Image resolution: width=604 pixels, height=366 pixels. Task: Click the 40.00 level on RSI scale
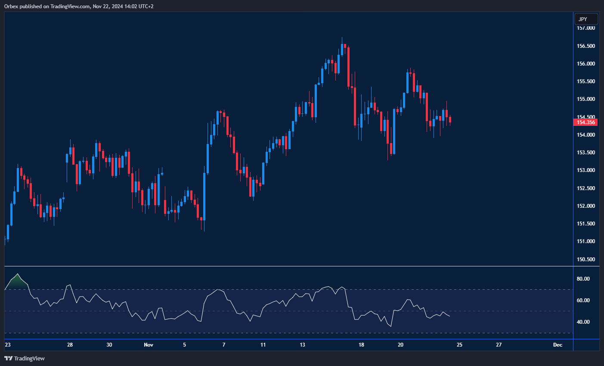point(583,322)
